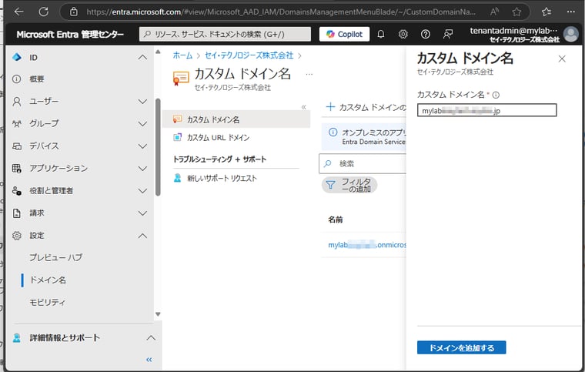Click the 設定 gear icon in the sidebar
Screen dimensions: 585x372
(x=17, y=236)
